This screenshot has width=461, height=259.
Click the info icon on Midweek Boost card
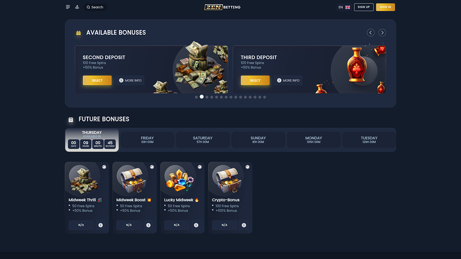(148, 225)
